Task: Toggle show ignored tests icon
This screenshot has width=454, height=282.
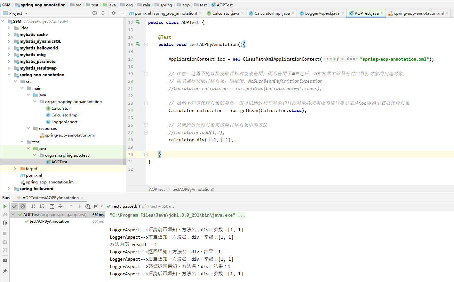Action: (x=23, y=206)
